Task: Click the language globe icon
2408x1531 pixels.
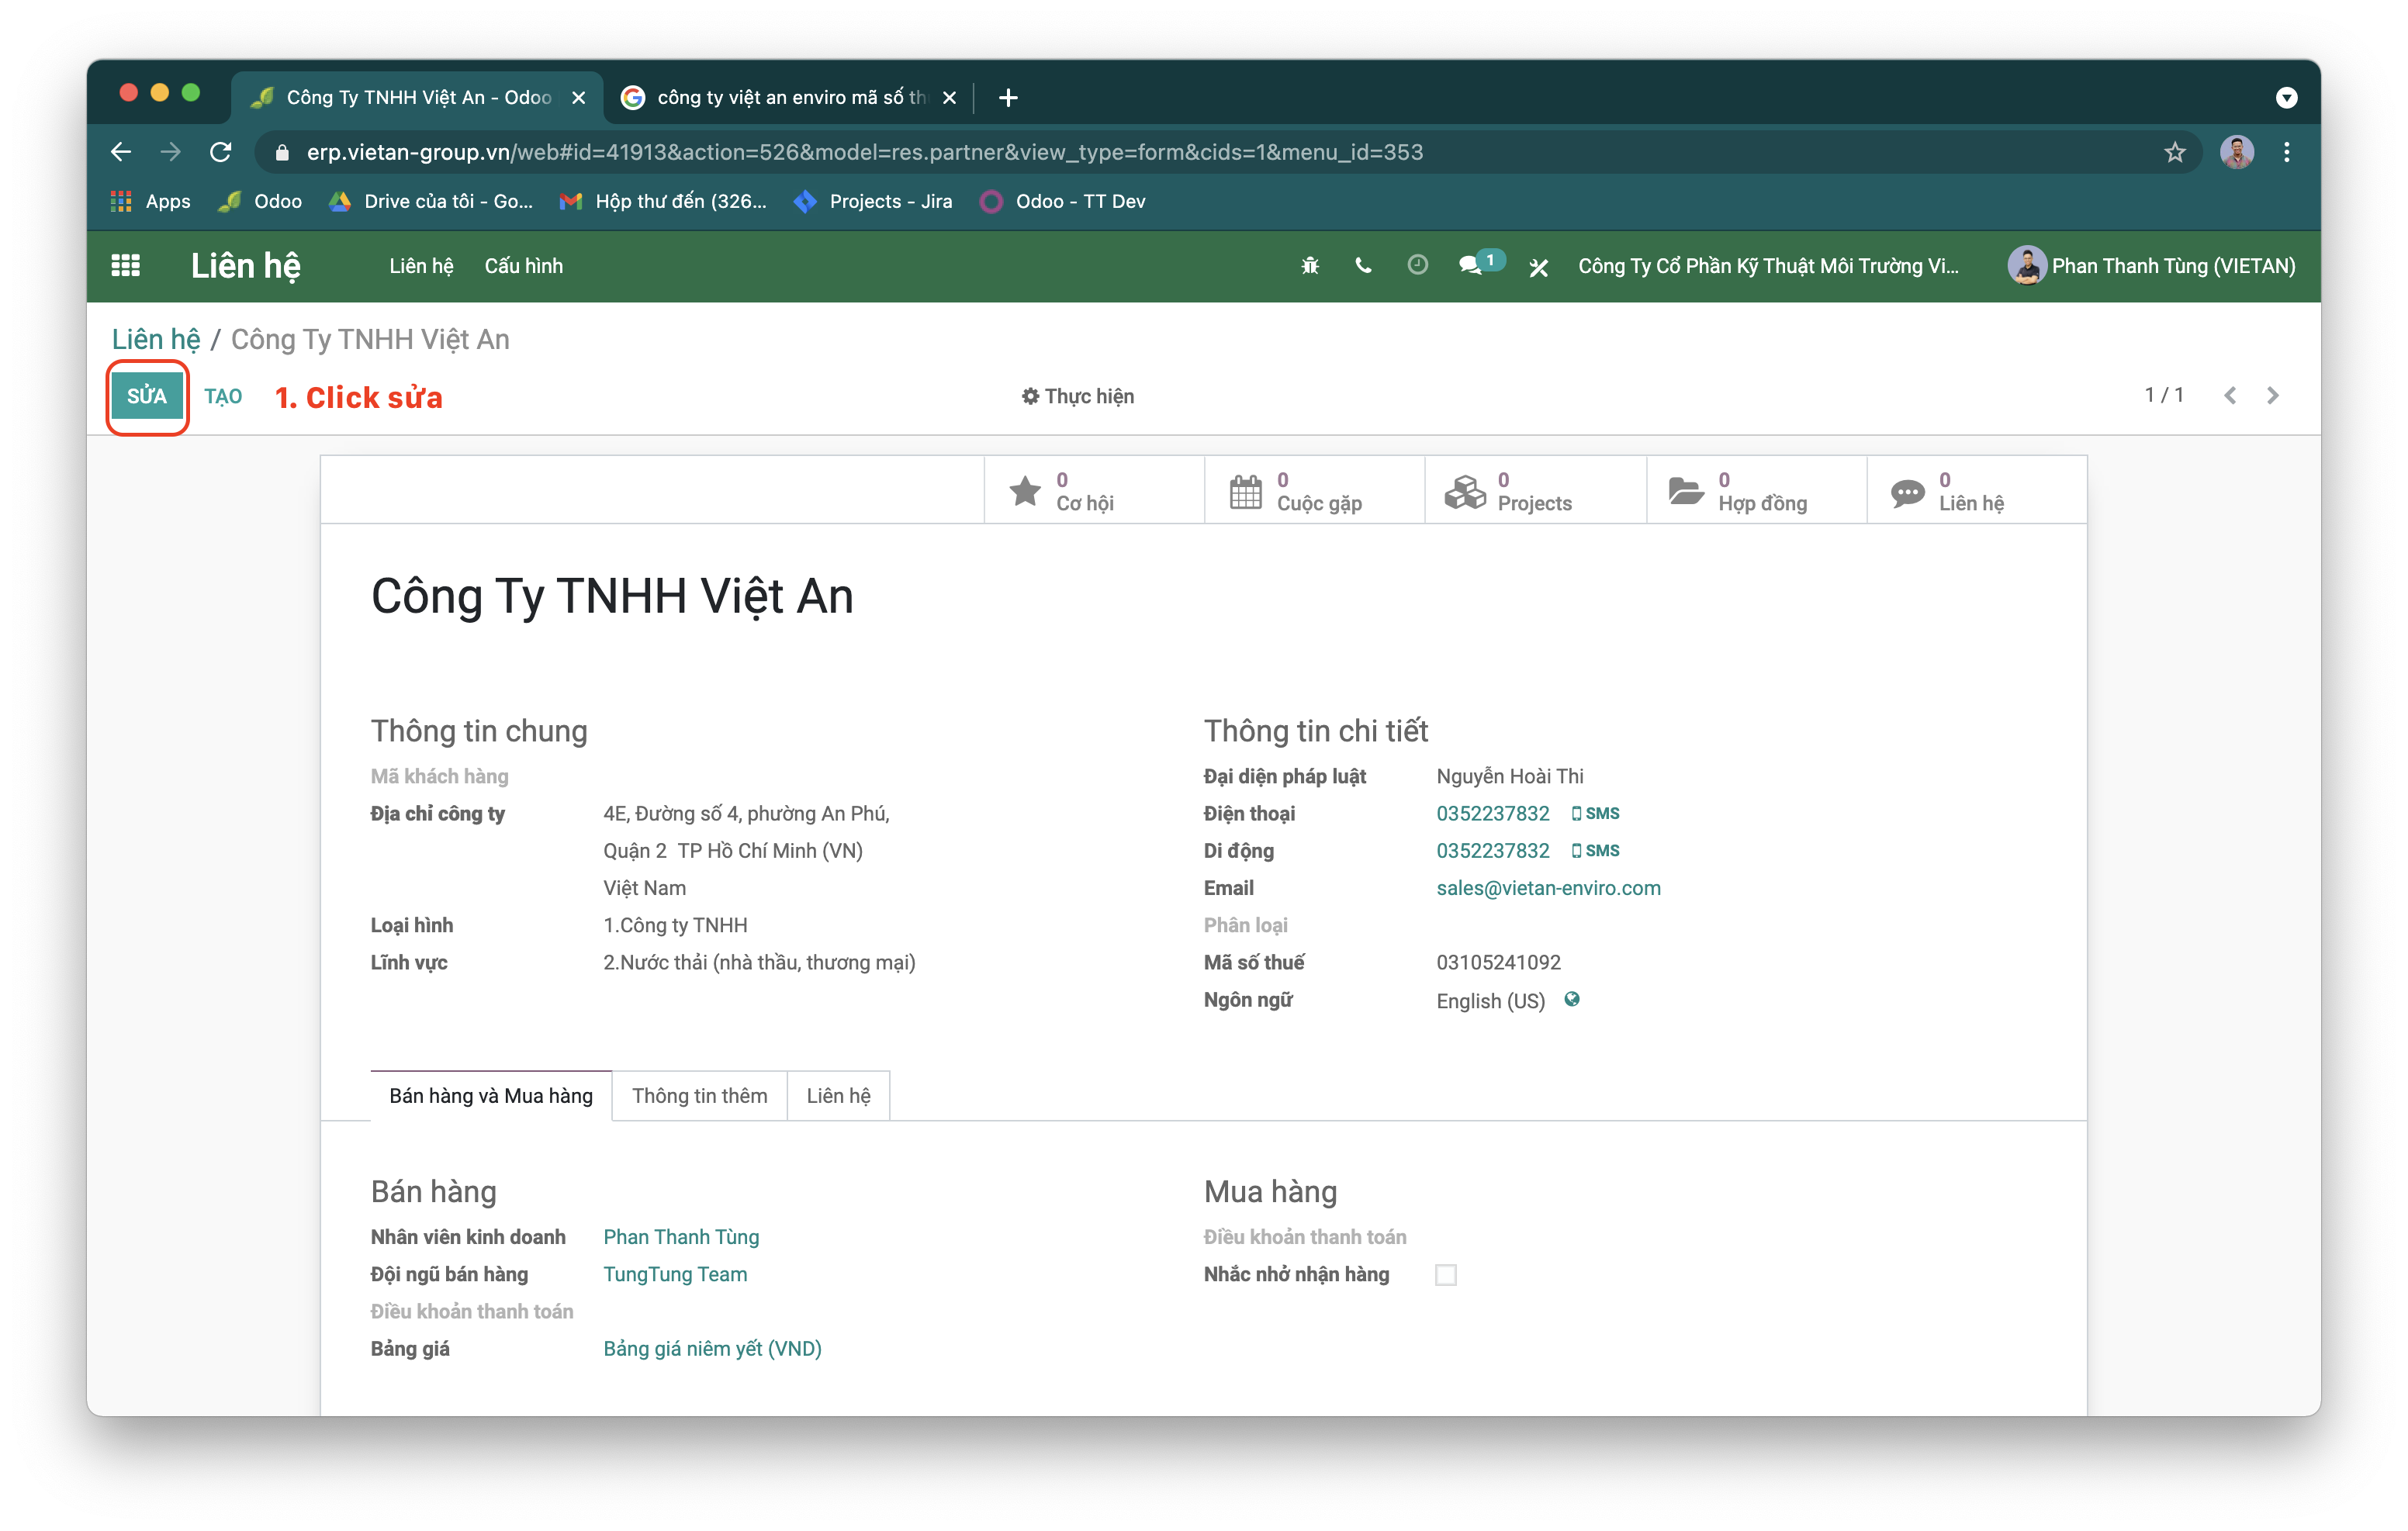Action: coord(1572,999)
